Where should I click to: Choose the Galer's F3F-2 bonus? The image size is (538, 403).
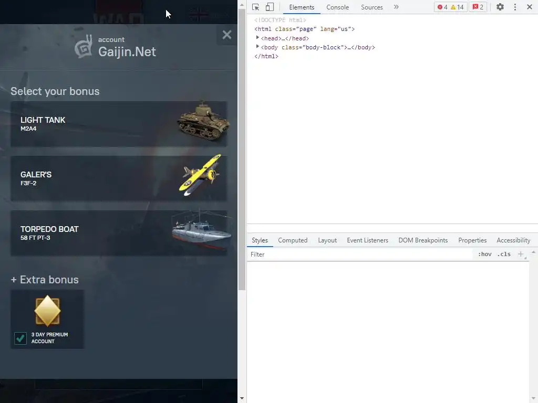click(x=119, y=178)
